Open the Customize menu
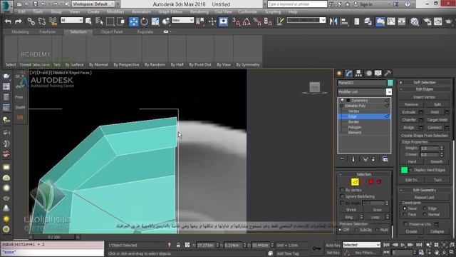Viewport: 456px width, 257px height. coord(247,11)
